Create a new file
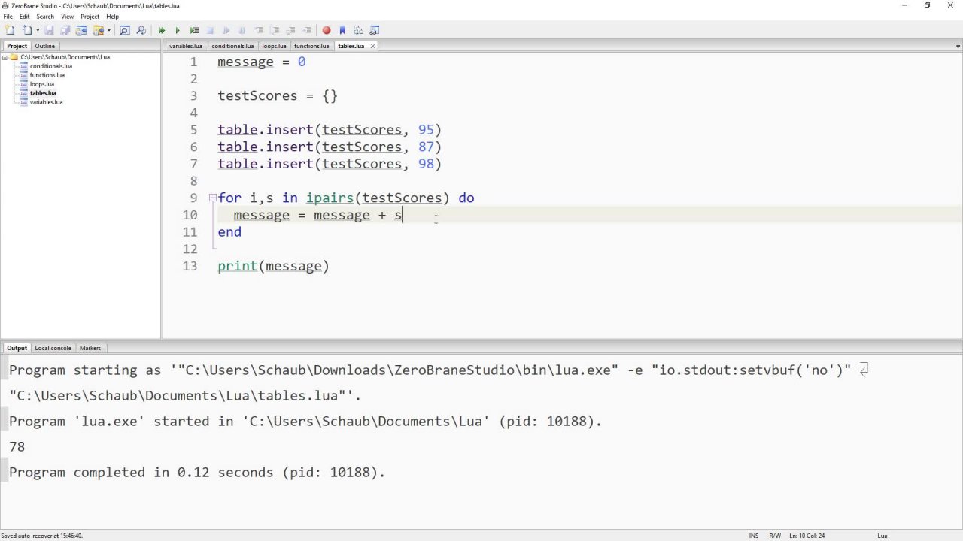The image size is (963, 541). pos(10,30)
